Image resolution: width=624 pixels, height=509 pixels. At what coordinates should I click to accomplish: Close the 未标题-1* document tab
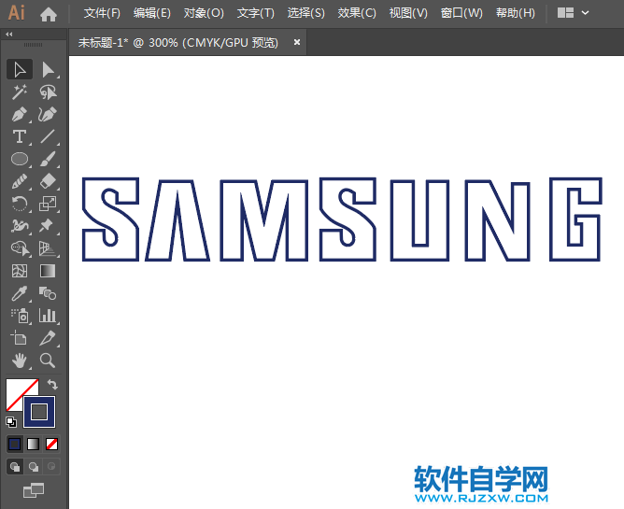tap(297, 42)
